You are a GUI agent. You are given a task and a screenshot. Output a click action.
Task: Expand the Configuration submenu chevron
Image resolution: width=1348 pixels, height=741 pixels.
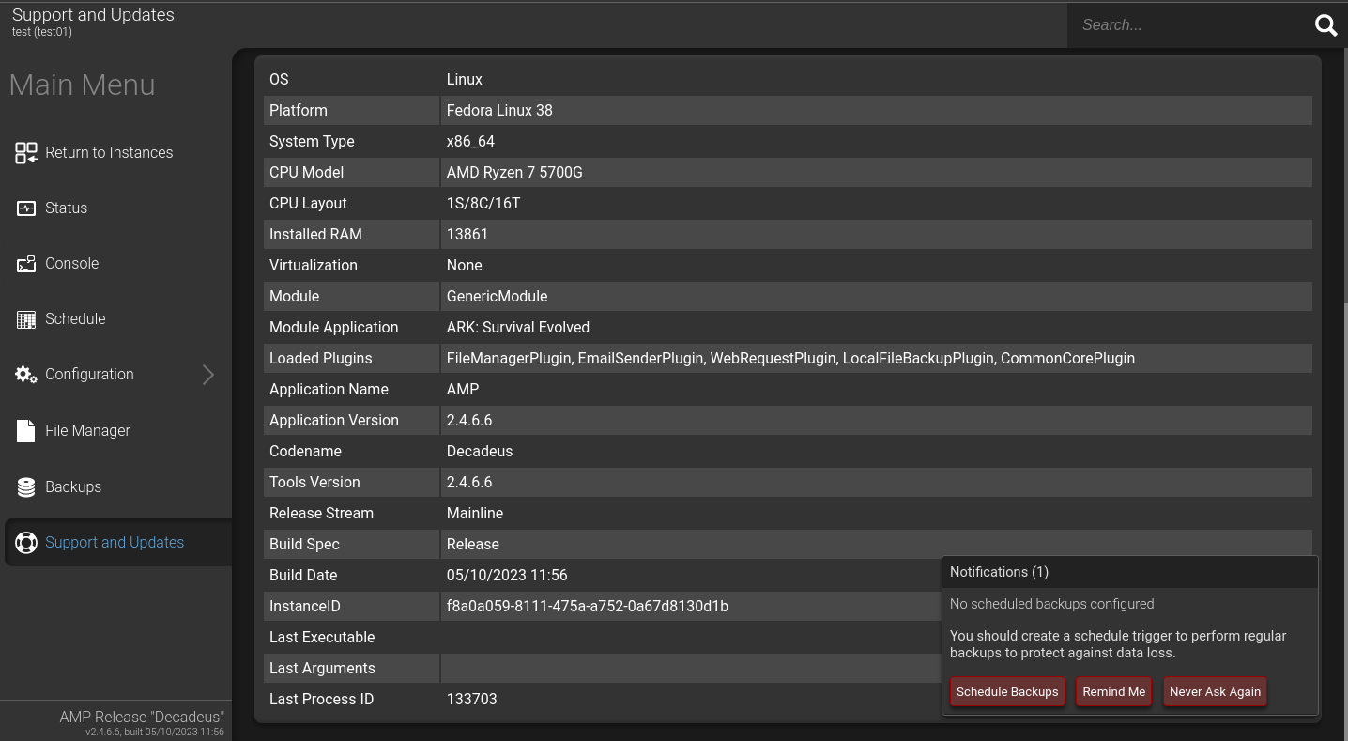208,375
